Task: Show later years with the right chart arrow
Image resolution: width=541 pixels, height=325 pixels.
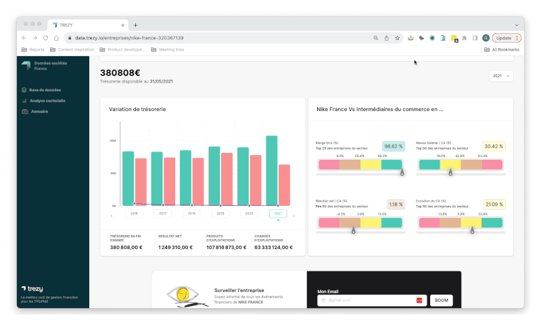Action: click(294, 216)
